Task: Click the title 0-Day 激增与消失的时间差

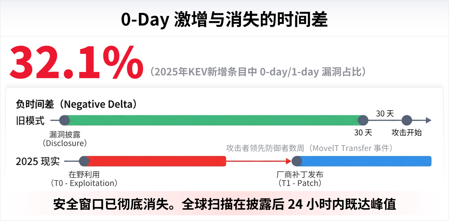Action: [224, 20]
